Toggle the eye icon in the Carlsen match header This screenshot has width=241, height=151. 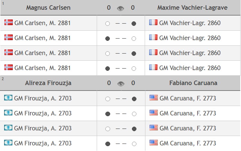pos(121,8)
